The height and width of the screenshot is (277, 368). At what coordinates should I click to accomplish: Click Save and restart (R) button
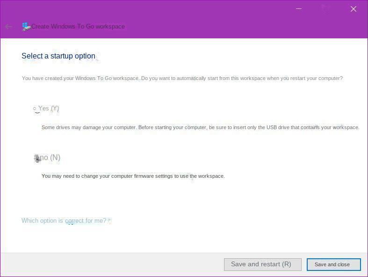[x=263, y=264]
